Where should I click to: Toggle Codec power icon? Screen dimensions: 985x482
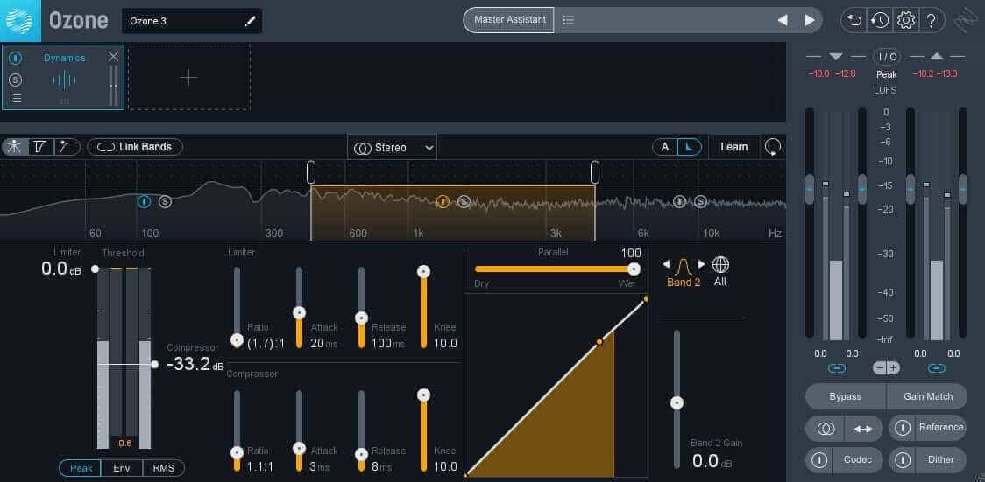(x=819, y=460)
